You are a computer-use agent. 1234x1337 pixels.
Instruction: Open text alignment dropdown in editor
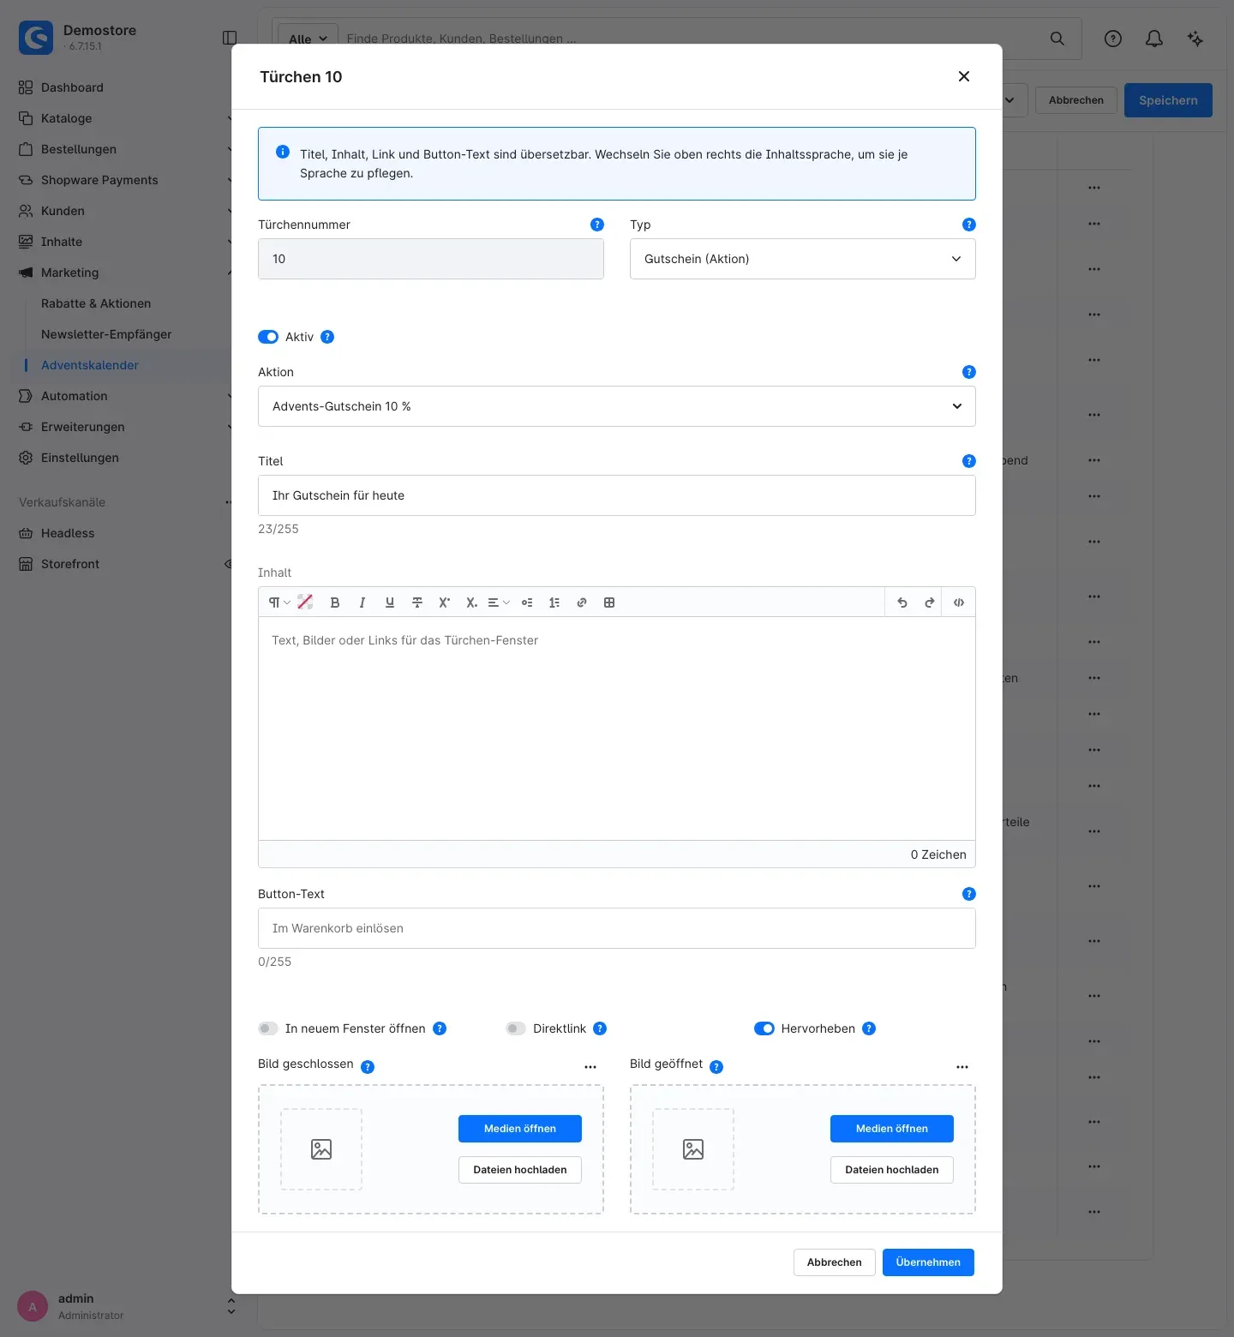499,603
